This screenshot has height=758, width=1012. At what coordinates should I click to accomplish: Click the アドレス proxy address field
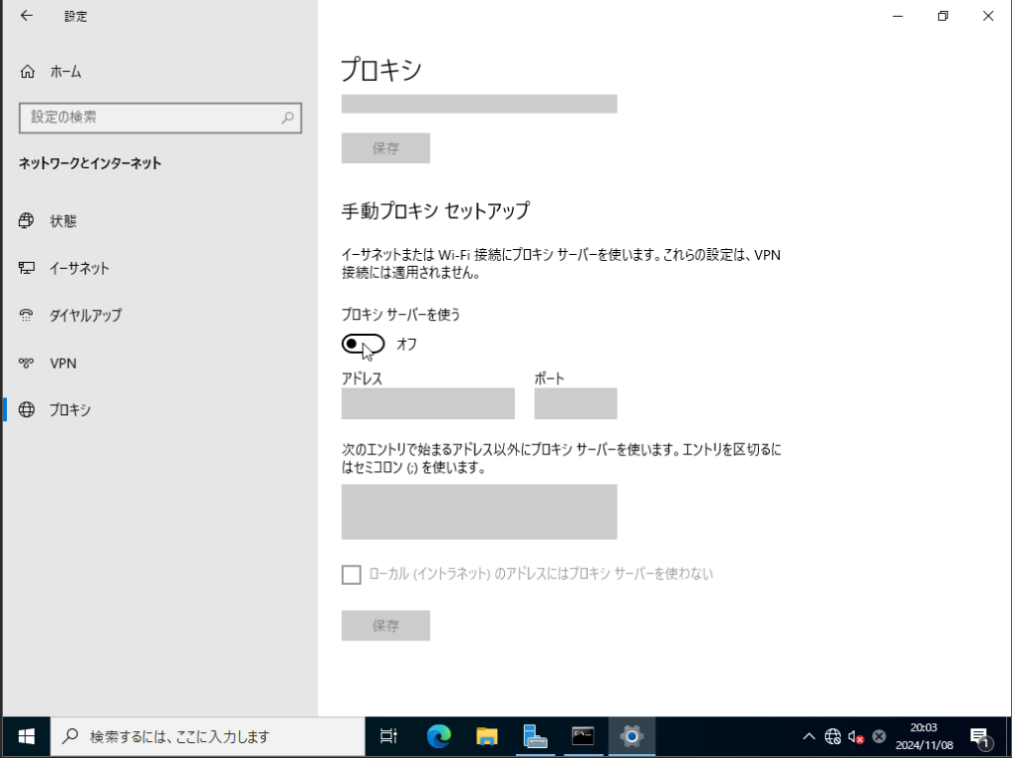[x=428, y=403]
